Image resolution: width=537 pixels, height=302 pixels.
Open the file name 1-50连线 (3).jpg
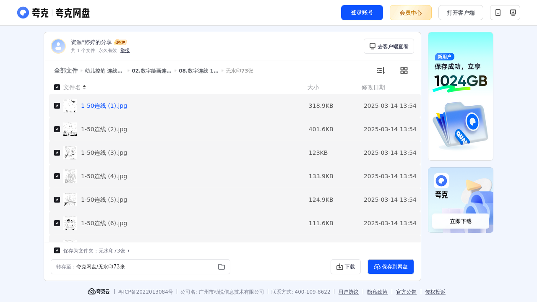pos(104,153)
